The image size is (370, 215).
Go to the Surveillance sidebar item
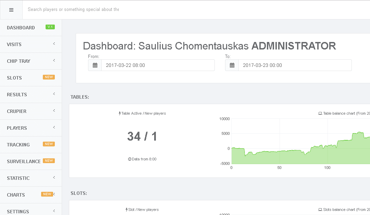[x=31, y=161]
